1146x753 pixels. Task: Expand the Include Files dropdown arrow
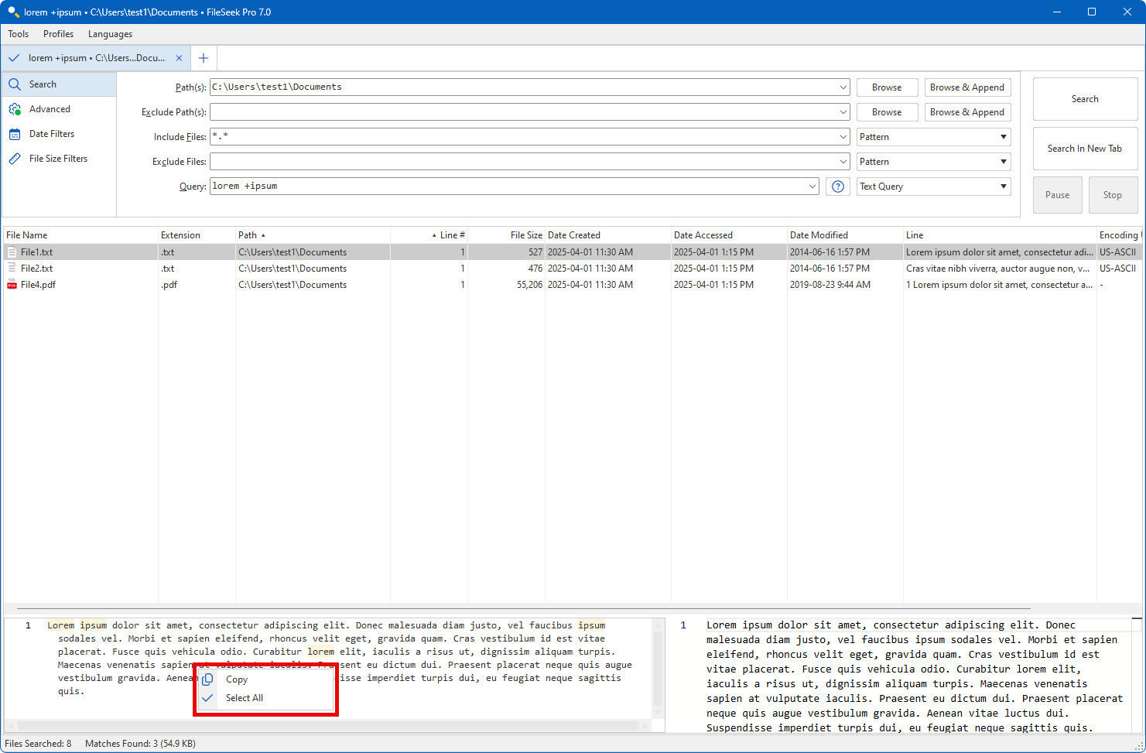(x=843, y=137)
